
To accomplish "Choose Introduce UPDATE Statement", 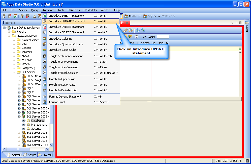I will pos(81,21).
